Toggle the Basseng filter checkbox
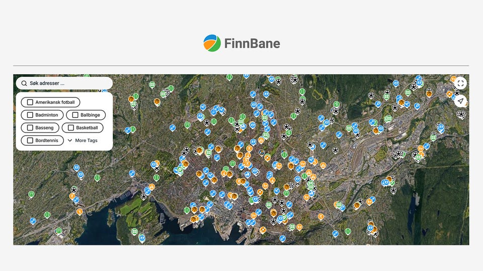 pos(30,127)
